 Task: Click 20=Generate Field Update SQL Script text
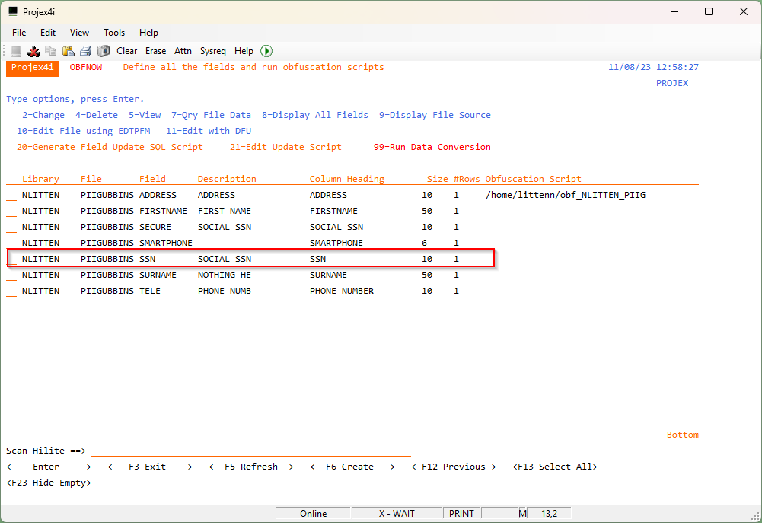[x=110, y=147]
